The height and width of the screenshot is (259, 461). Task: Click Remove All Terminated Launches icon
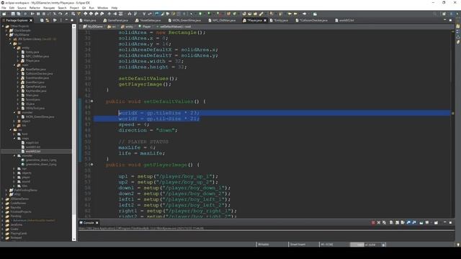pyautogui.click(x=384, y=222)
